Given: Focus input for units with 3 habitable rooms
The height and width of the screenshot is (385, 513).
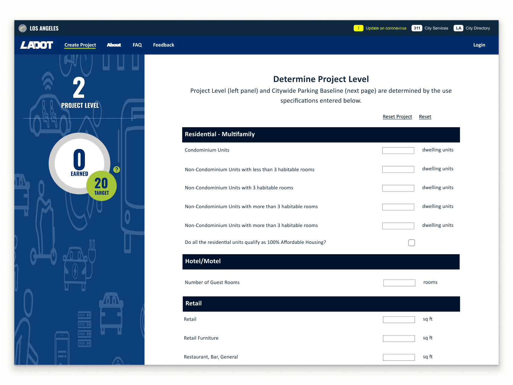Looking at the screenshot, I should (398, 188).
